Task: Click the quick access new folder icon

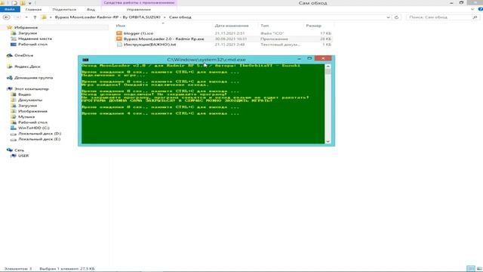Action: [x=23, y=3]
